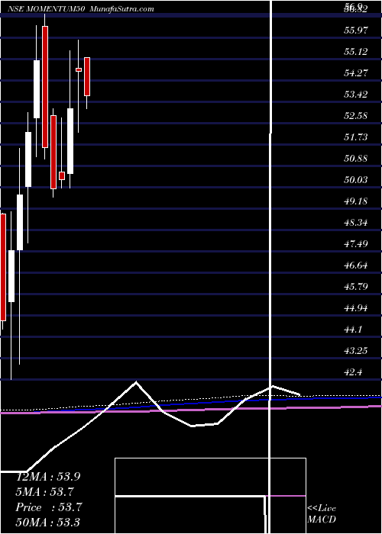Select the 43.25 price axis label
This screenshot has width=382, height=534.
click(x=356, y=351)
